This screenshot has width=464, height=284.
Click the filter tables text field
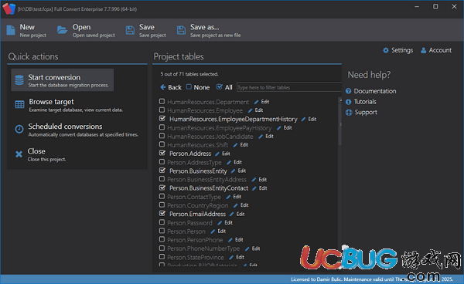tap(289, 87)
